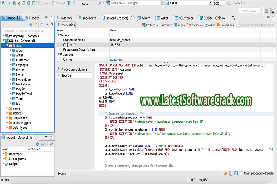
Task: Open the postgres owner link
Action: tap(116, 59)
